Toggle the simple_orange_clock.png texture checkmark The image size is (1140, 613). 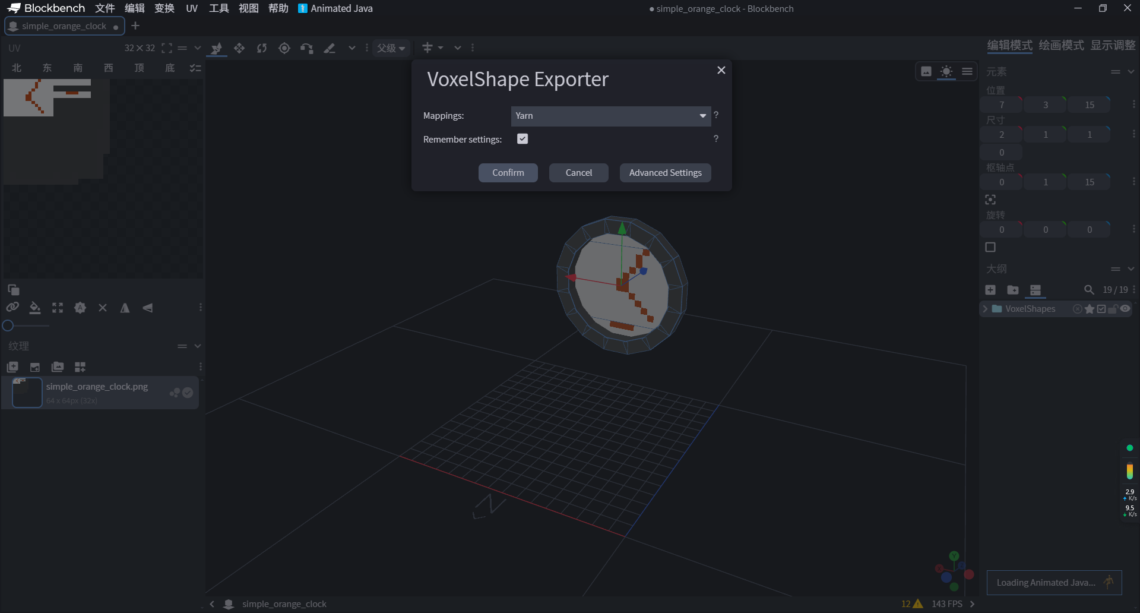188,393
